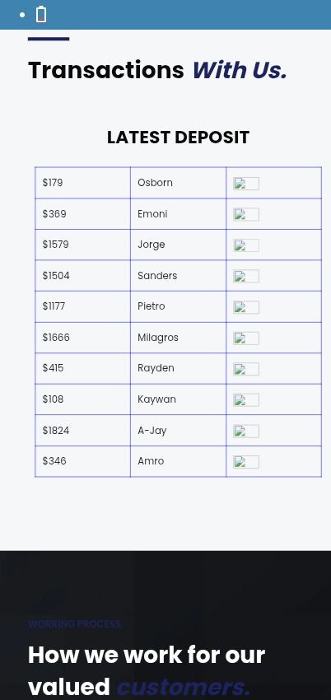Click the broken image icon in Emoni's row
The height and width of the screenshot is (700, 331).
coord(246,214)
